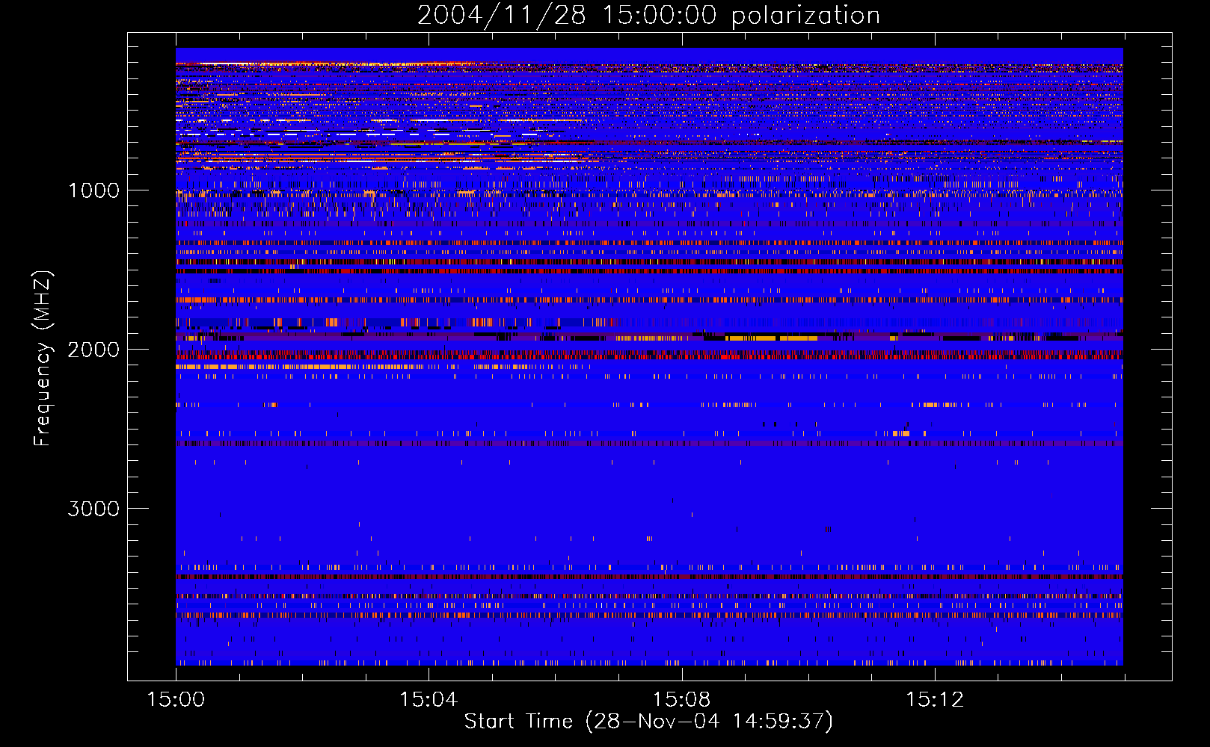Click the 1000 frequency tick label

point(93,190)
